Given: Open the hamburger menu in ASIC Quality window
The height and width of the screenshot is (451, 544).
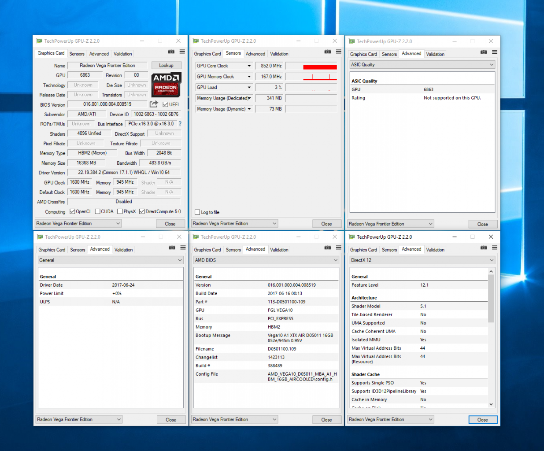Looking at the screenshot, I should click(495, 52).
